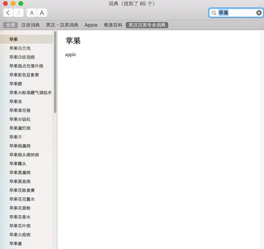Select the 全部 dictionary tab
Viewport: 264px width, 249px height.
pyautogui.click(x=11, y=25)
